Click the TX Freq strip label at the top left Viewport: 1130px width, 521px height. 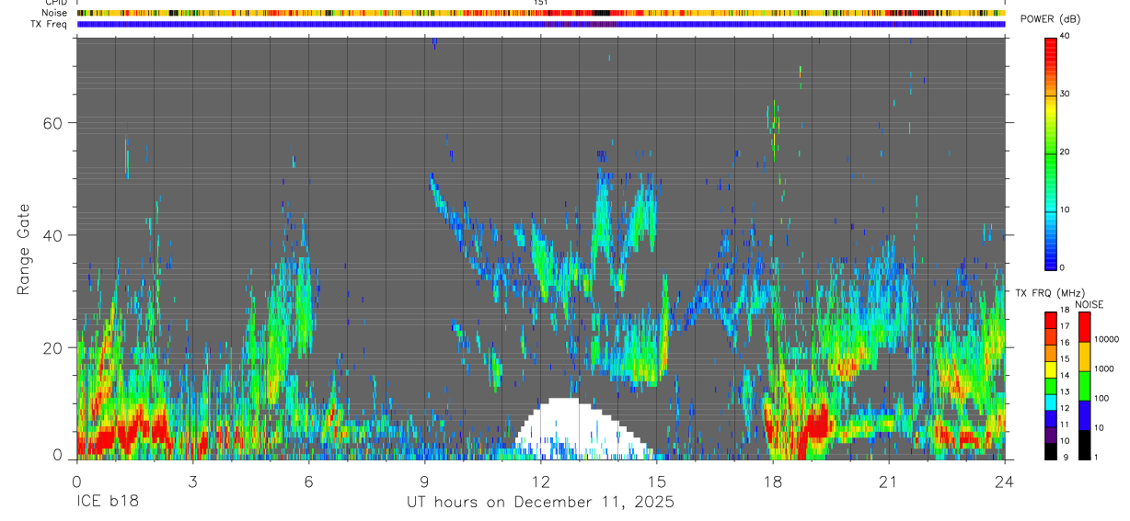[50, 24]
